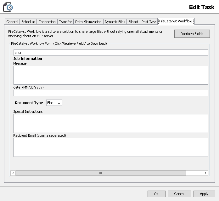The width and height of the screenshot is (219, 201).
Task: Click into the Message text area
Action: 111,75
